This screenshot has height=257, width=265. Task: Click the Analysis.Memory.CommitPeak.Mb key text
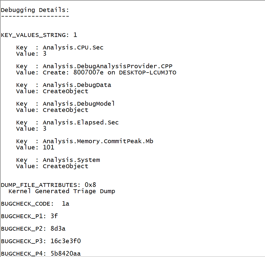98,141
